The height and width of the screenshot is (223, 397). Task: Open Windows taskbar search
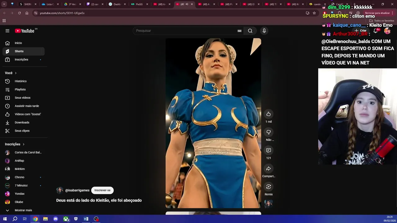pos(15,219)
